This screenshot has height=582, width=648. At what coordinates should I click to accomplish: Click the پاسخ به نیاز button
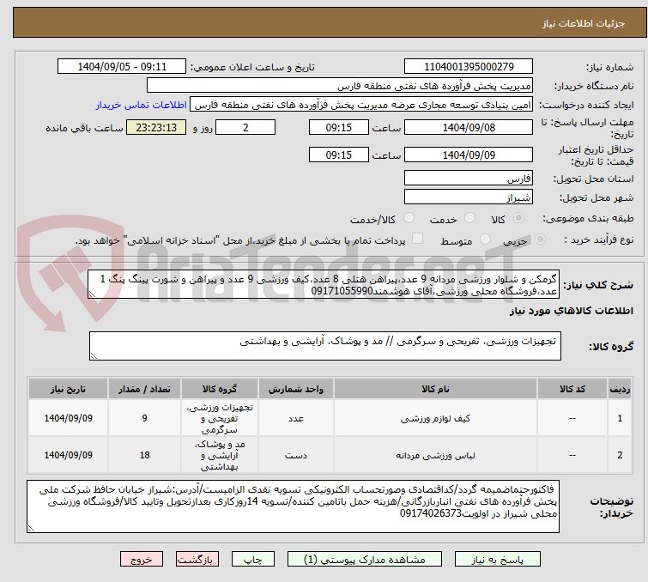(497, 560)
